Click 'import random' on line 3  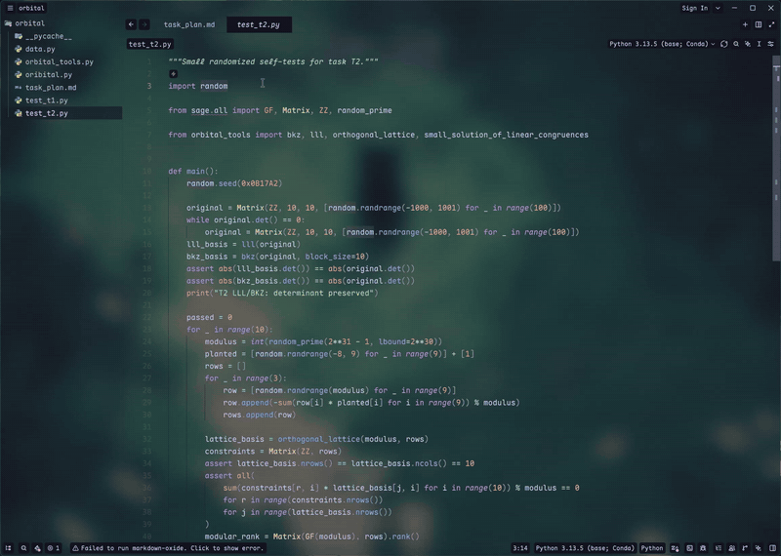click(x=198, y=86)
